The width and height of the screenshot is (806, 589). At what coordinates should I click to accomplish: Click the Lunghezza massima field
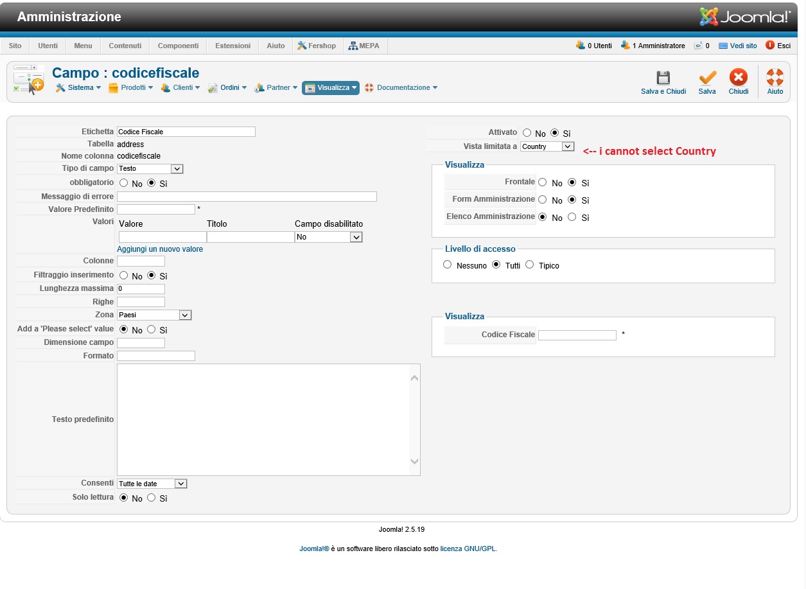point(141,289)
